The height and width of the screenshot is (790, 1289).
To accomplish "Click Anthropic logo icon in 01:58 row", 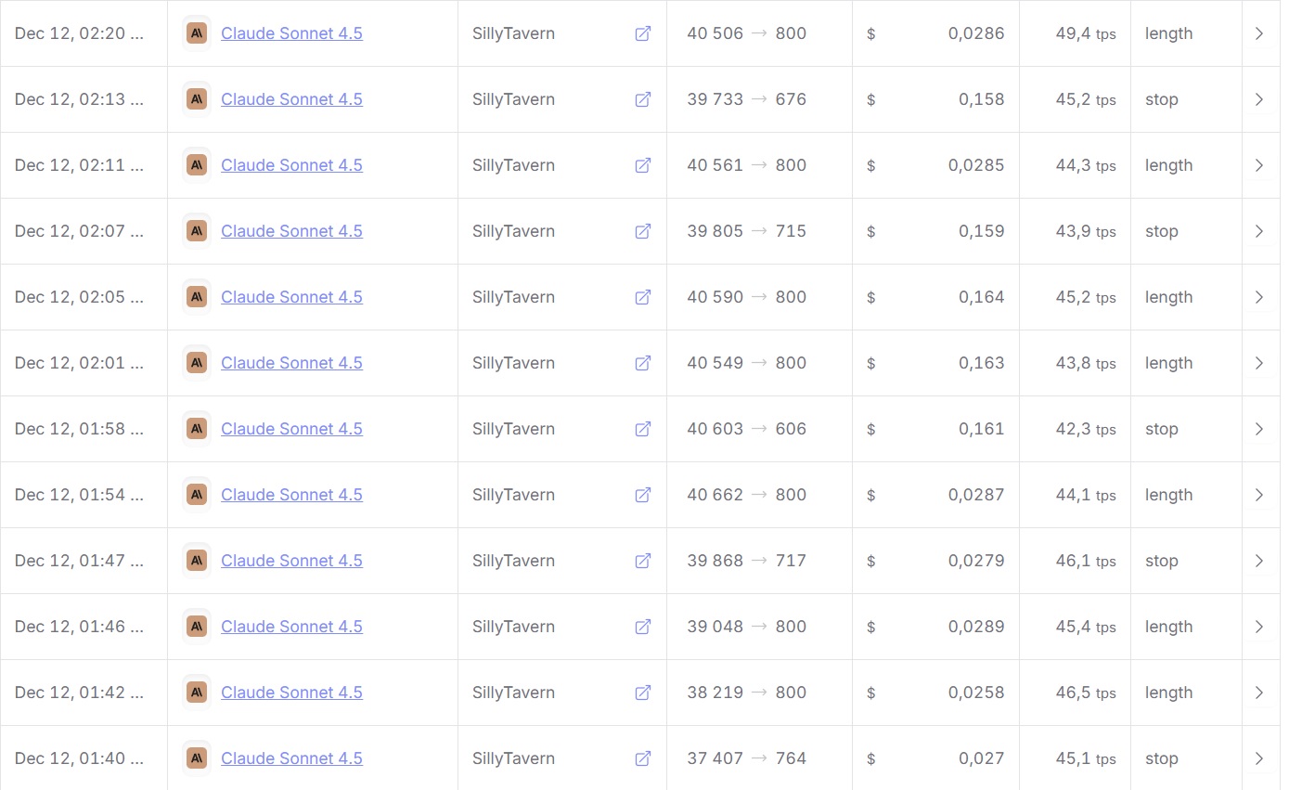I will coord(197,429).
